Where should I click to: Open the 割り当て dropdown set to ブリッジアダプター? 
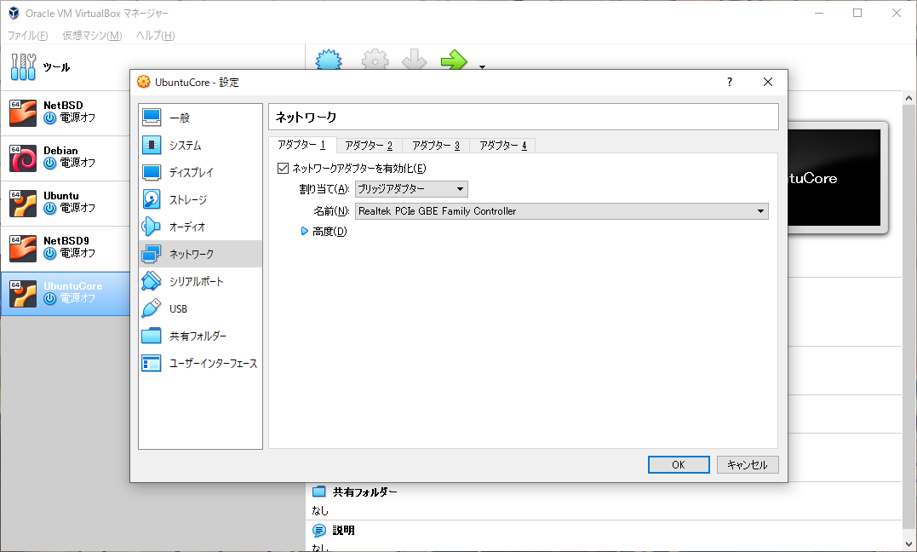412,189
